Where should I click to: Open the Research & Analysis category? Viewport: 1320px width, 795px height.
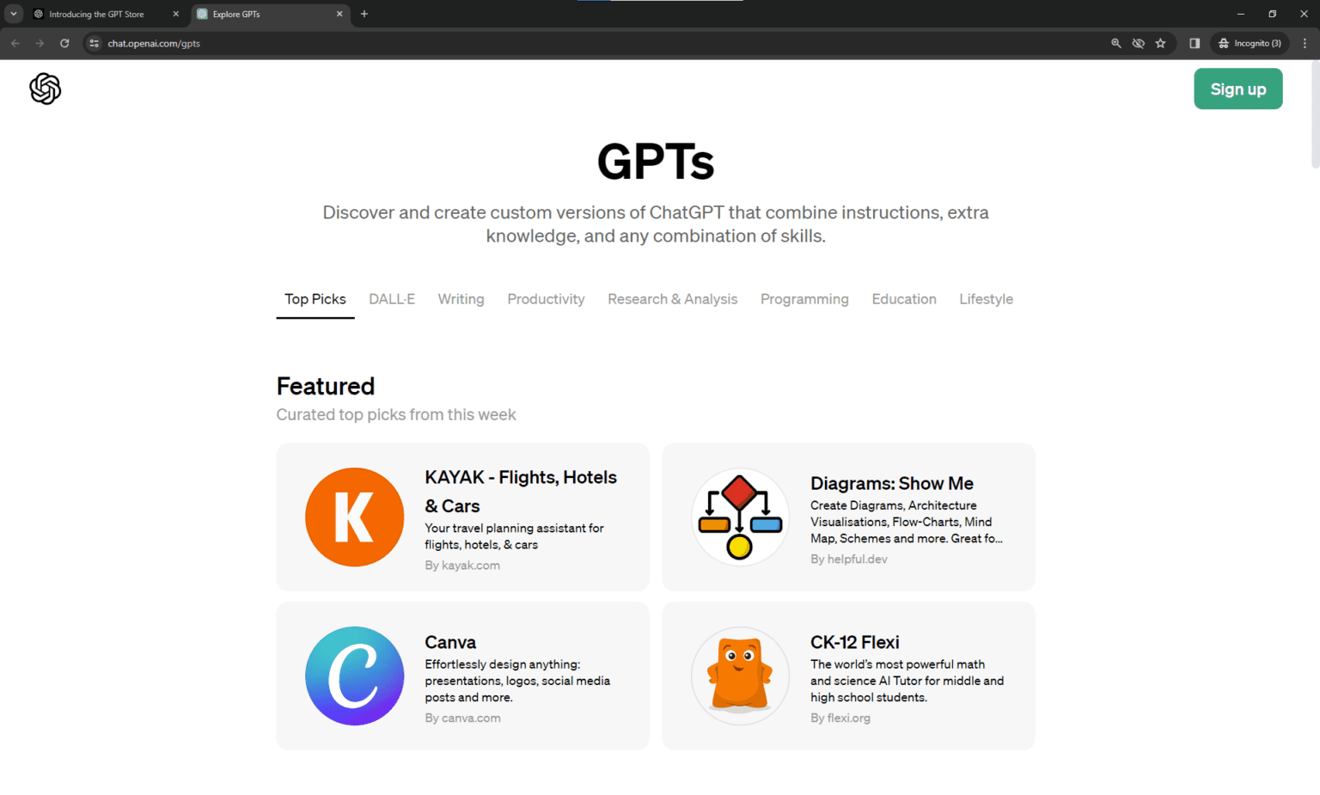click(x=672, y=299)
